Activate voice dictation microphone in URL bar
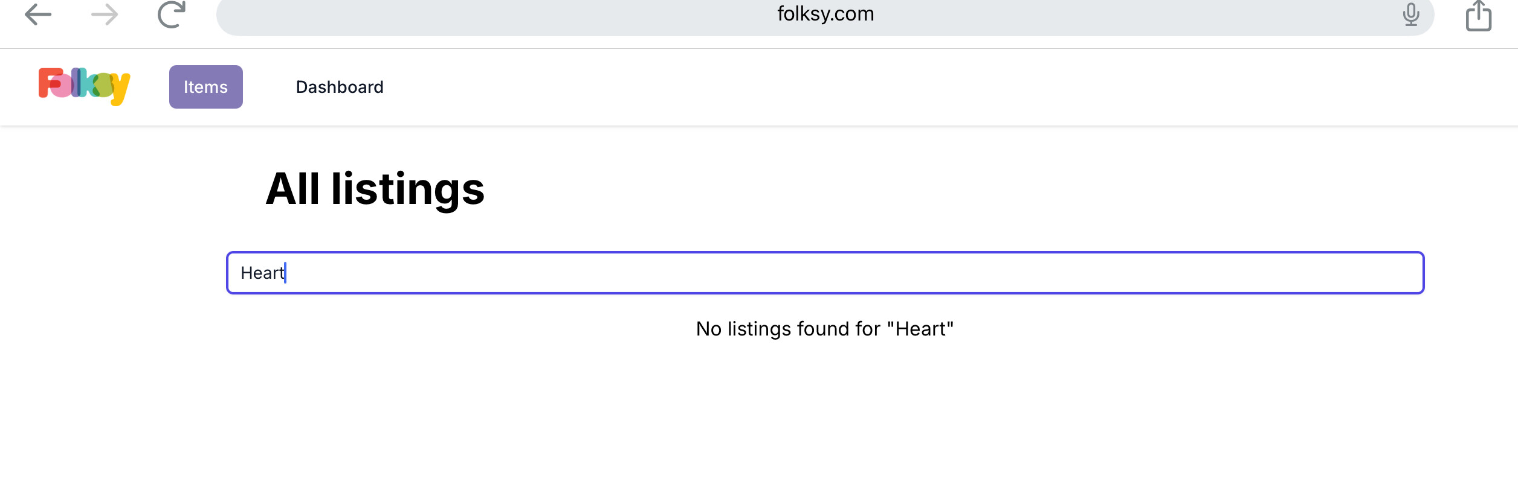 click(x=1411, y=14)
